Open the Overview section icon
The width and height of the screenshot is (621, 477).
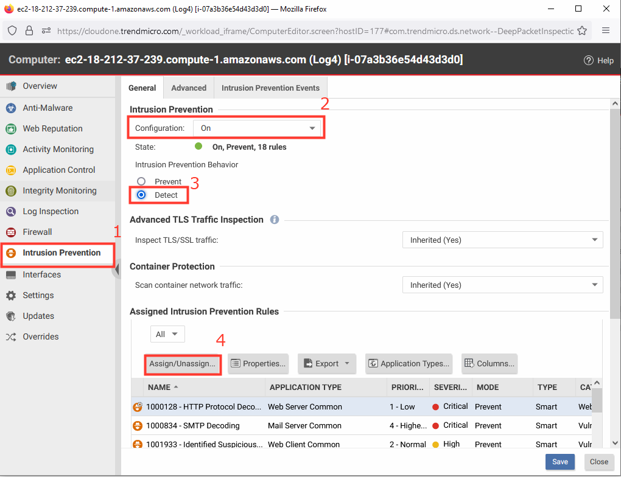11,86
